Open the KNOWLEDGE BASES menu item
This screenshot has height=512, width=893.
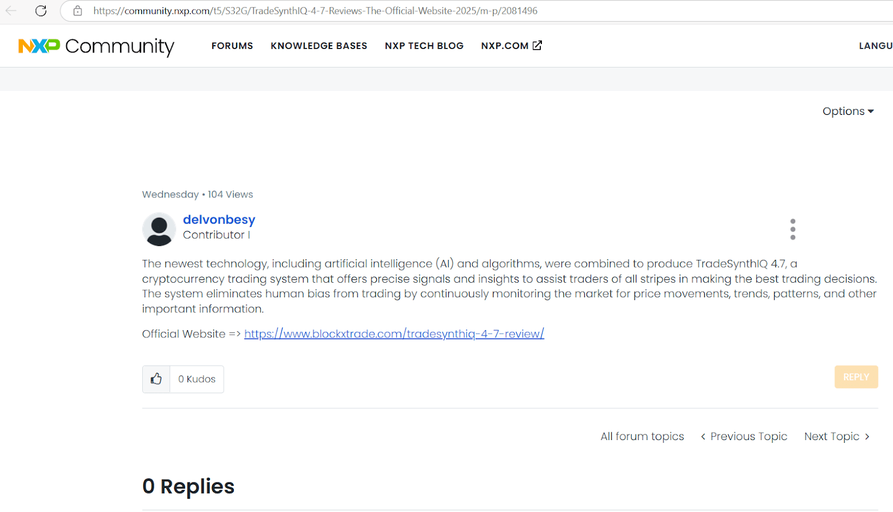(x=319, y=46)
